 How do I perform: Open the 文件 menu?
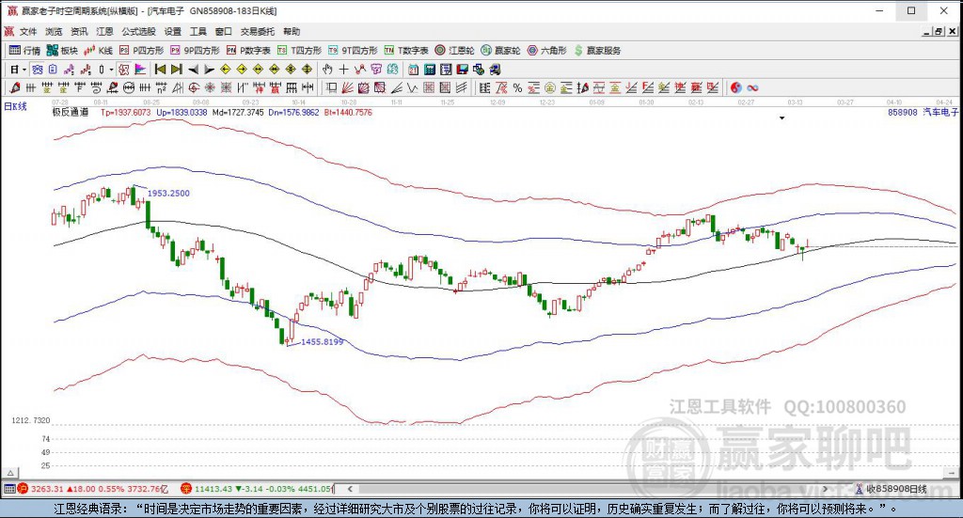point(28,31)
